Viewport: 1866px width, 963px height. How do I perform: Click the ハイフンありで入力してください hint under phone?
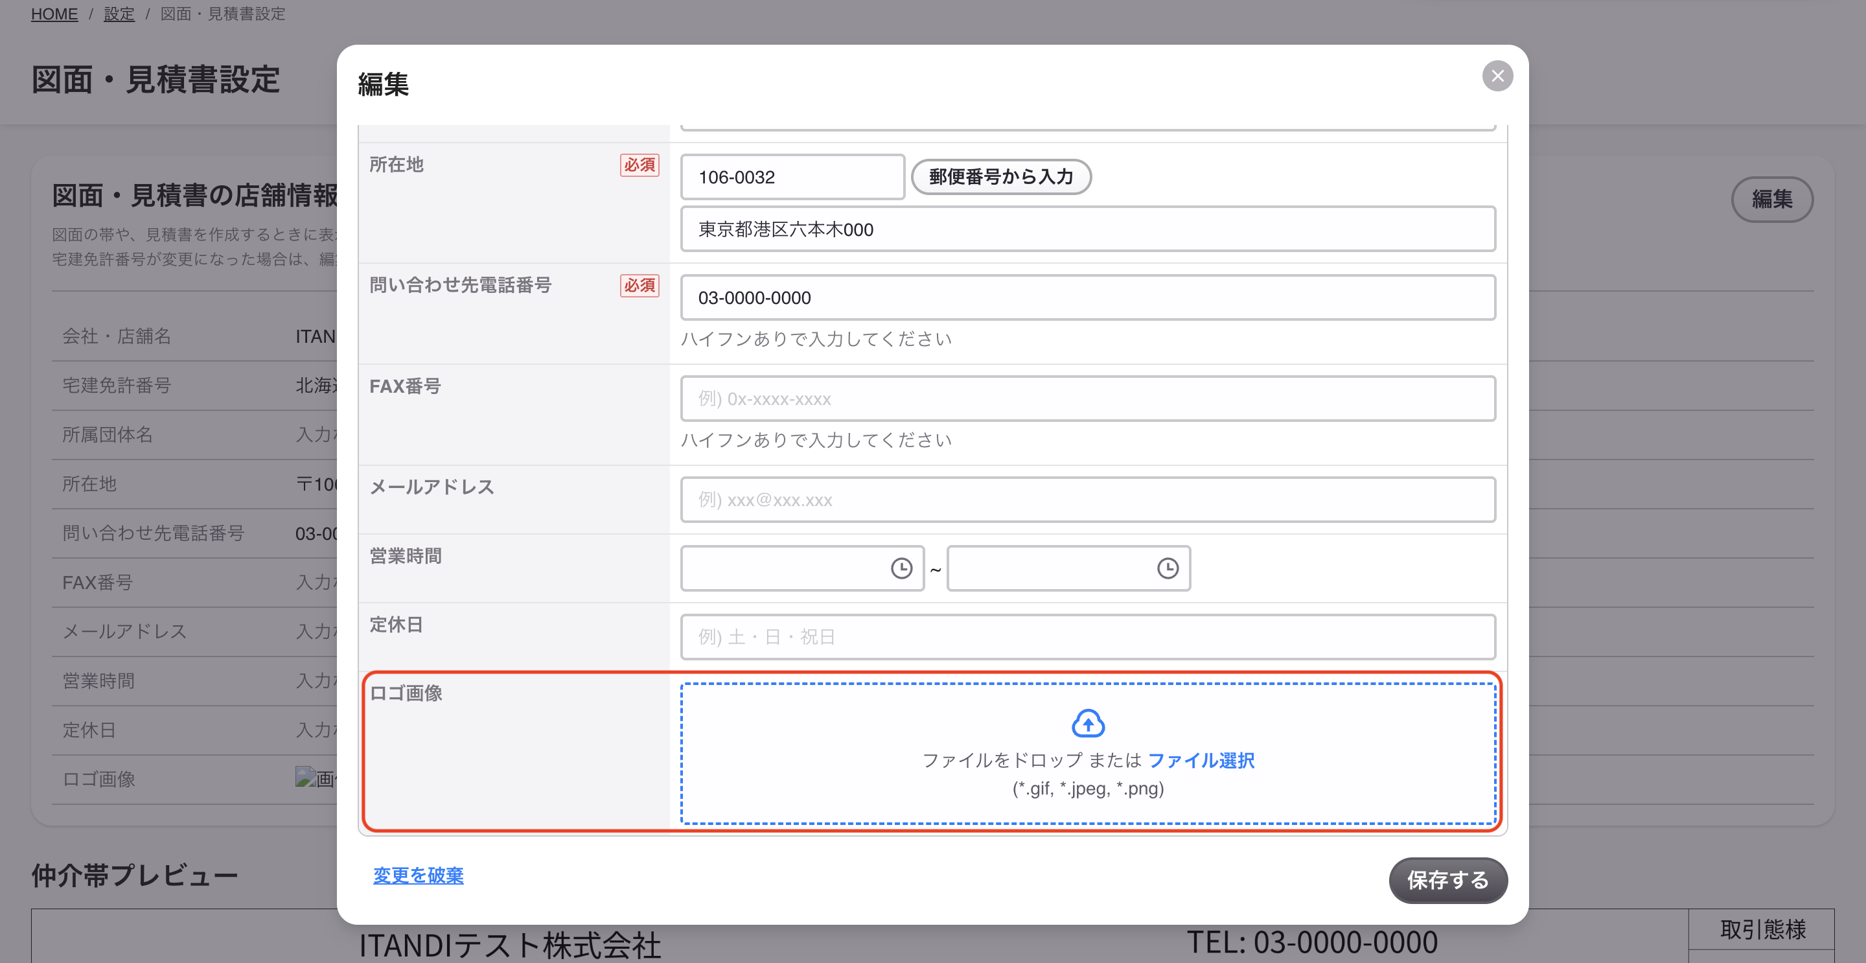click(x=816, y=338)
